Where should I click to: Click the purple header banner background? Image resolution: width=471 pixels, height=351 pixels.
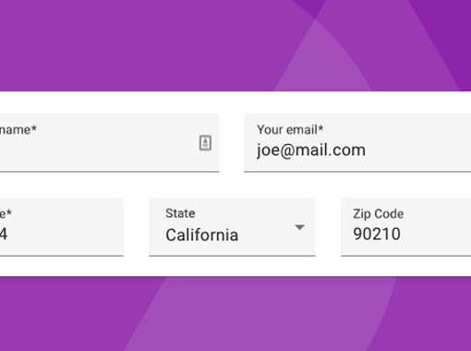click(x=154, y=46)
